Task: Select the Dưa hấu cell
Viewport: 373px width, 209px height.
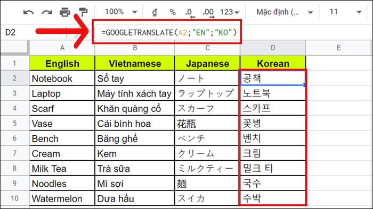Action: coord(135,198)
